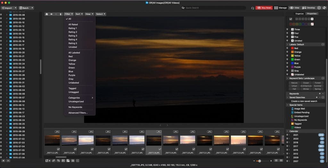This screenshot has width=328, height=168.
Task: Go back with the left arrow icon
Action: coord(52,14)
